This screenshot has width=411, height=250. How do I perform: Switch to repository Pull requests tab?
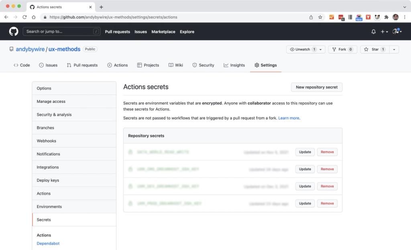[x=82, y=65]
